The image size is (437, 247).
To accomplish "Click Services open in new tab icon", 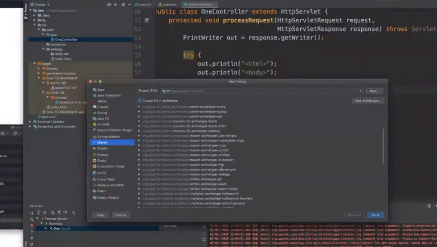I will point(66,213).
